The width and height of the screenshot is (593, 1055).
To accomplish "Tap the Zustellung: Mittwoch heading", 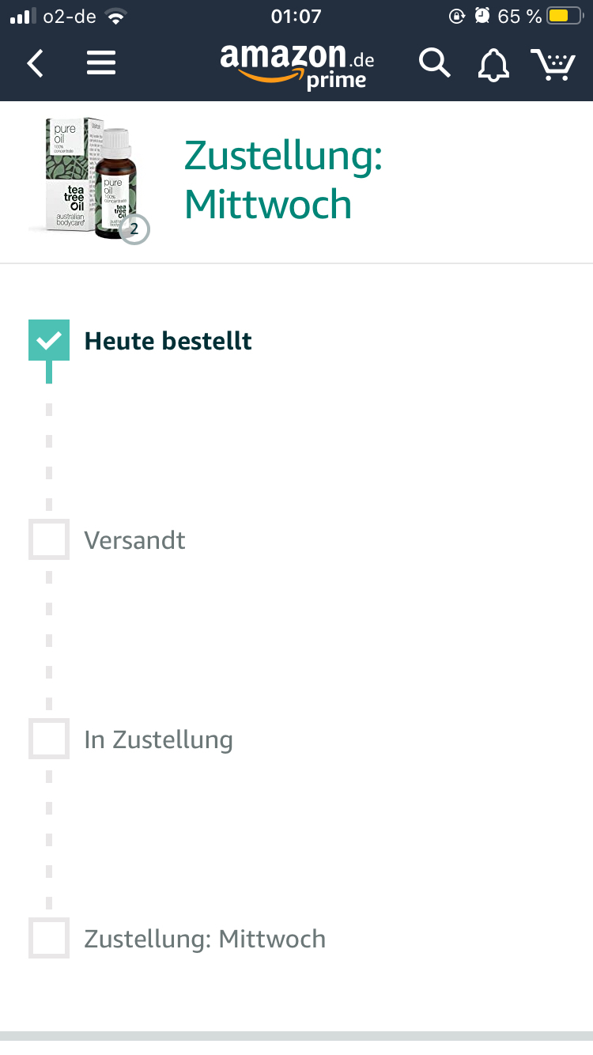I will (284, 180).
